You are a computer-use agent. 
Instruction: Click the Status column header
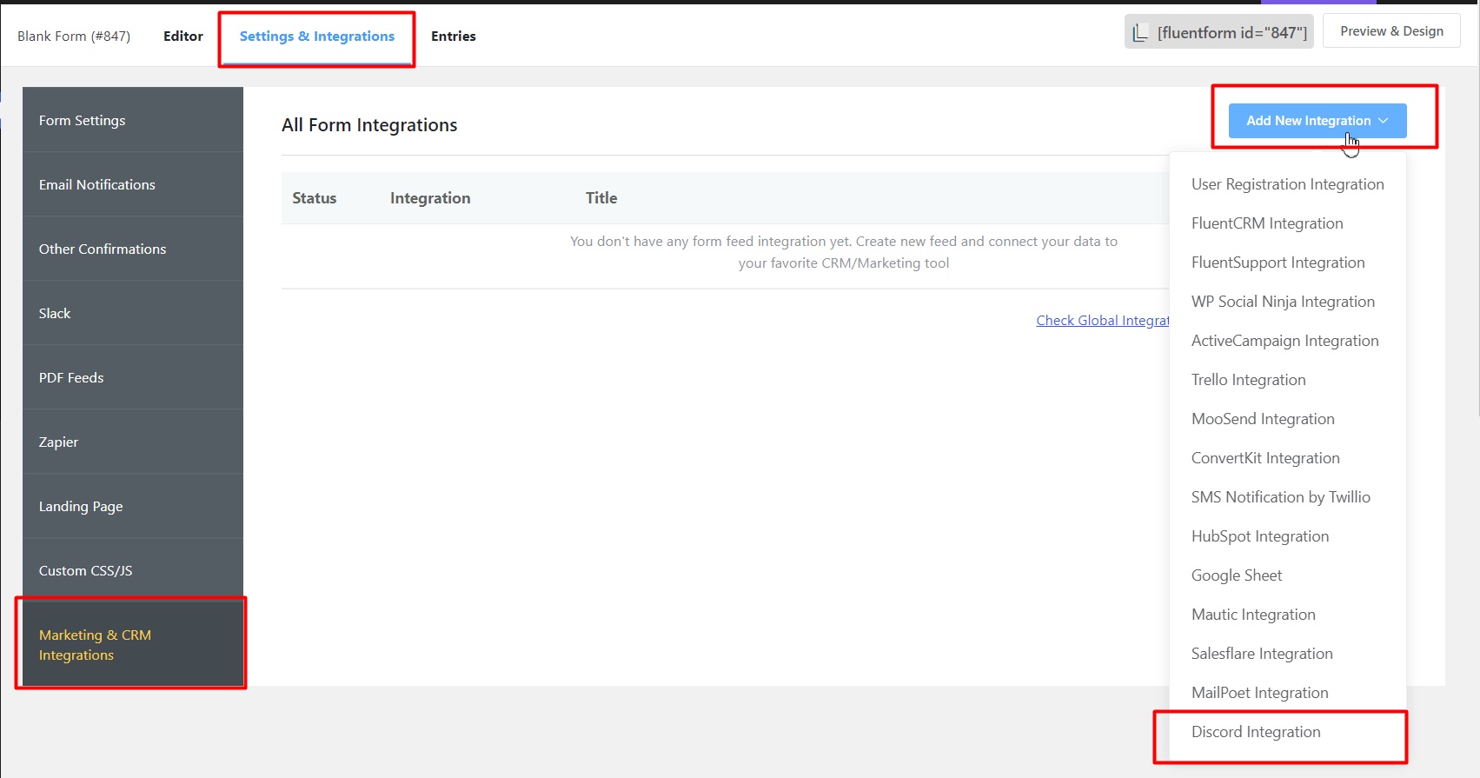click(315, 198)
